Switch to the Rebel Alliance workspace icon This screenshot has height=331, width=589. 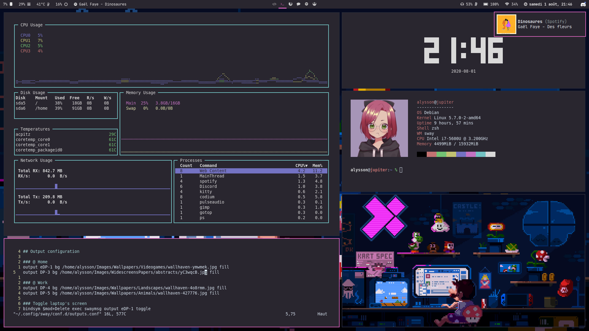[314, 4]
